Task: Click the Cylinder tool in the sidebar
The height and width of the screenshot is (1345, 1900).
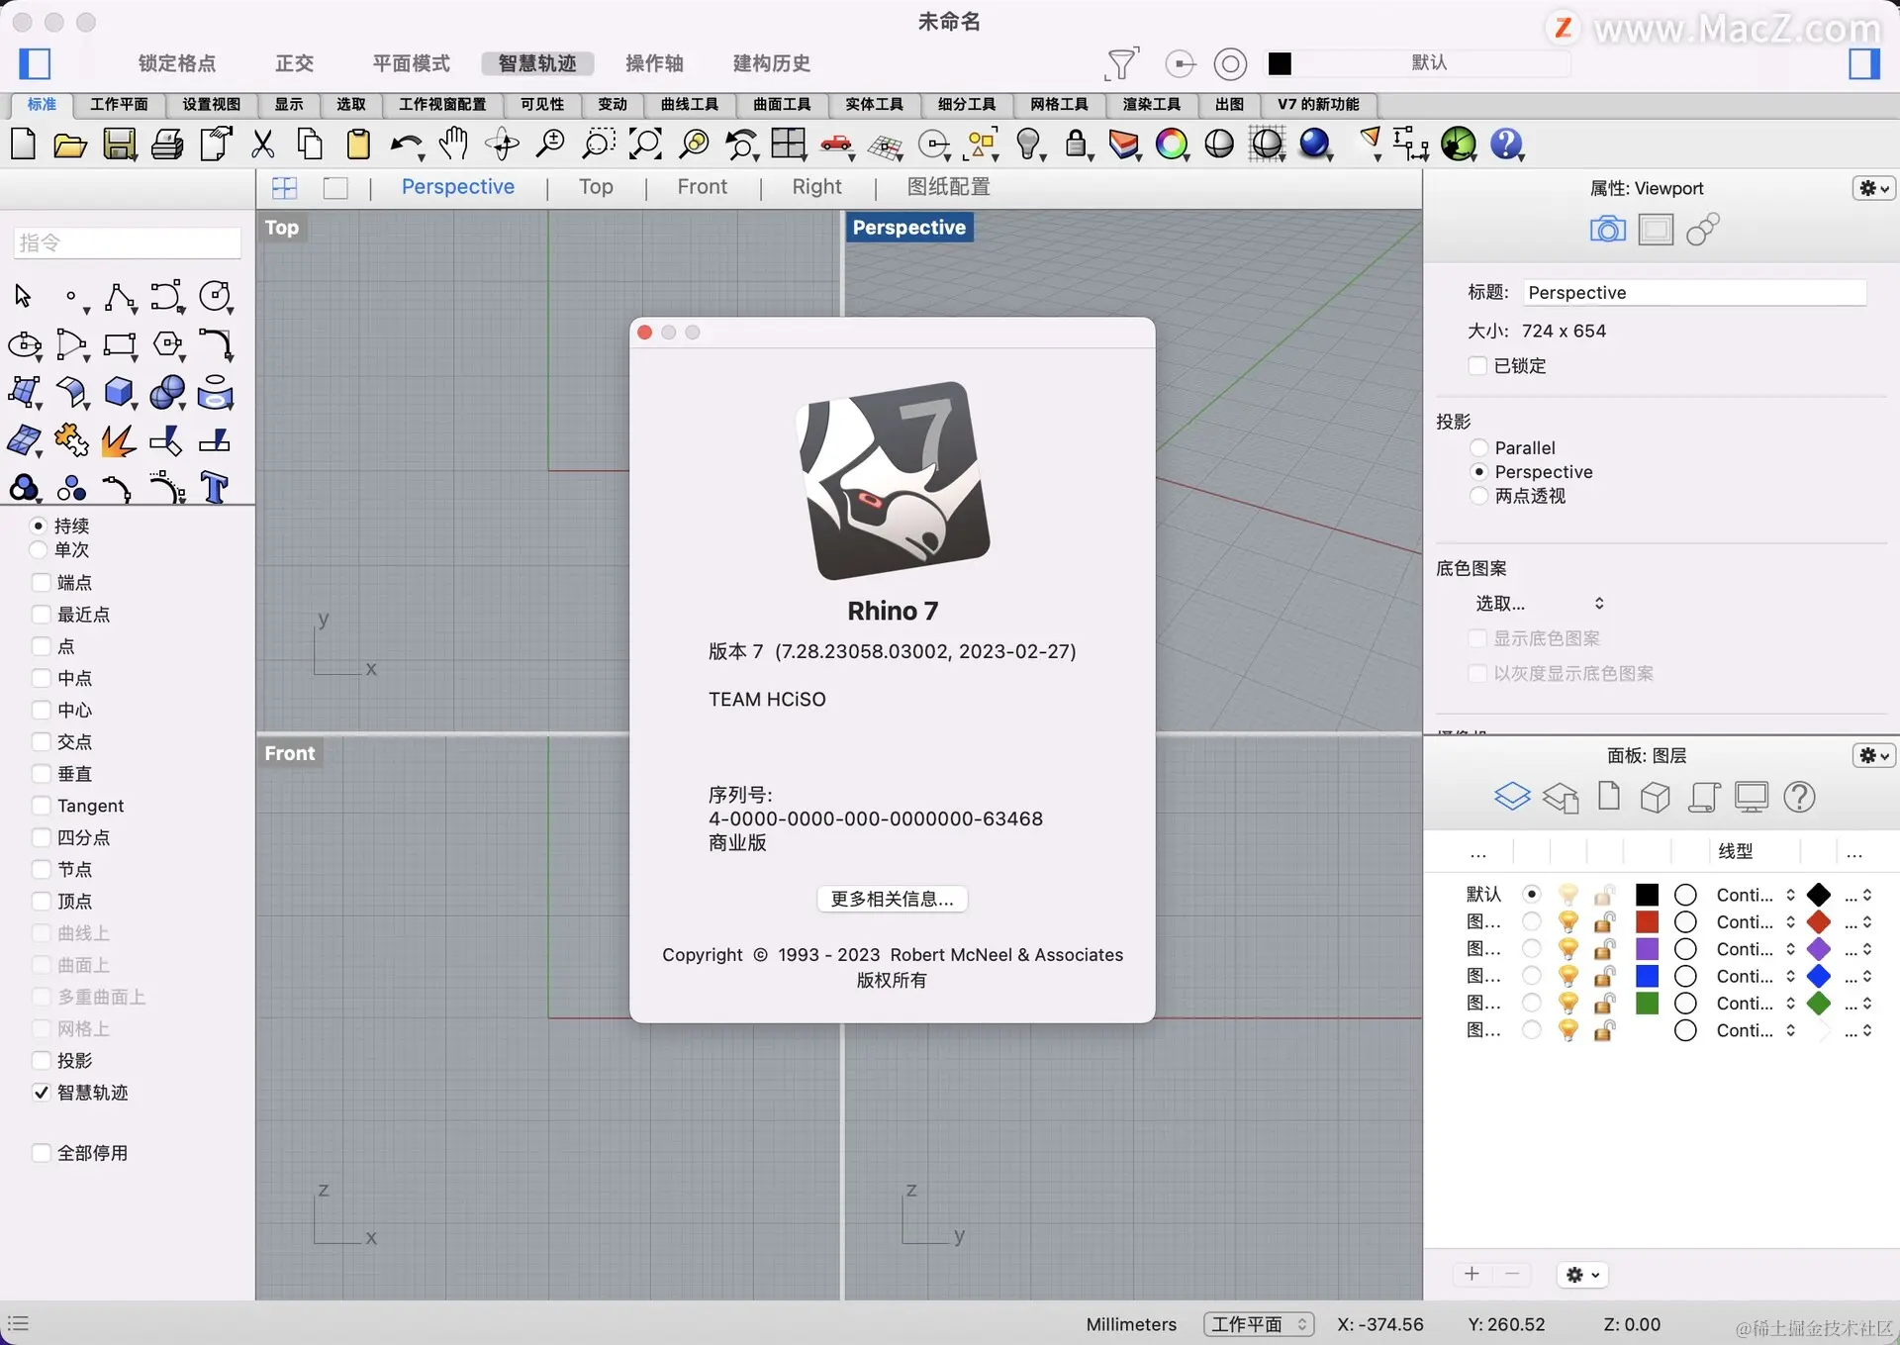Action: coord(215,394)
